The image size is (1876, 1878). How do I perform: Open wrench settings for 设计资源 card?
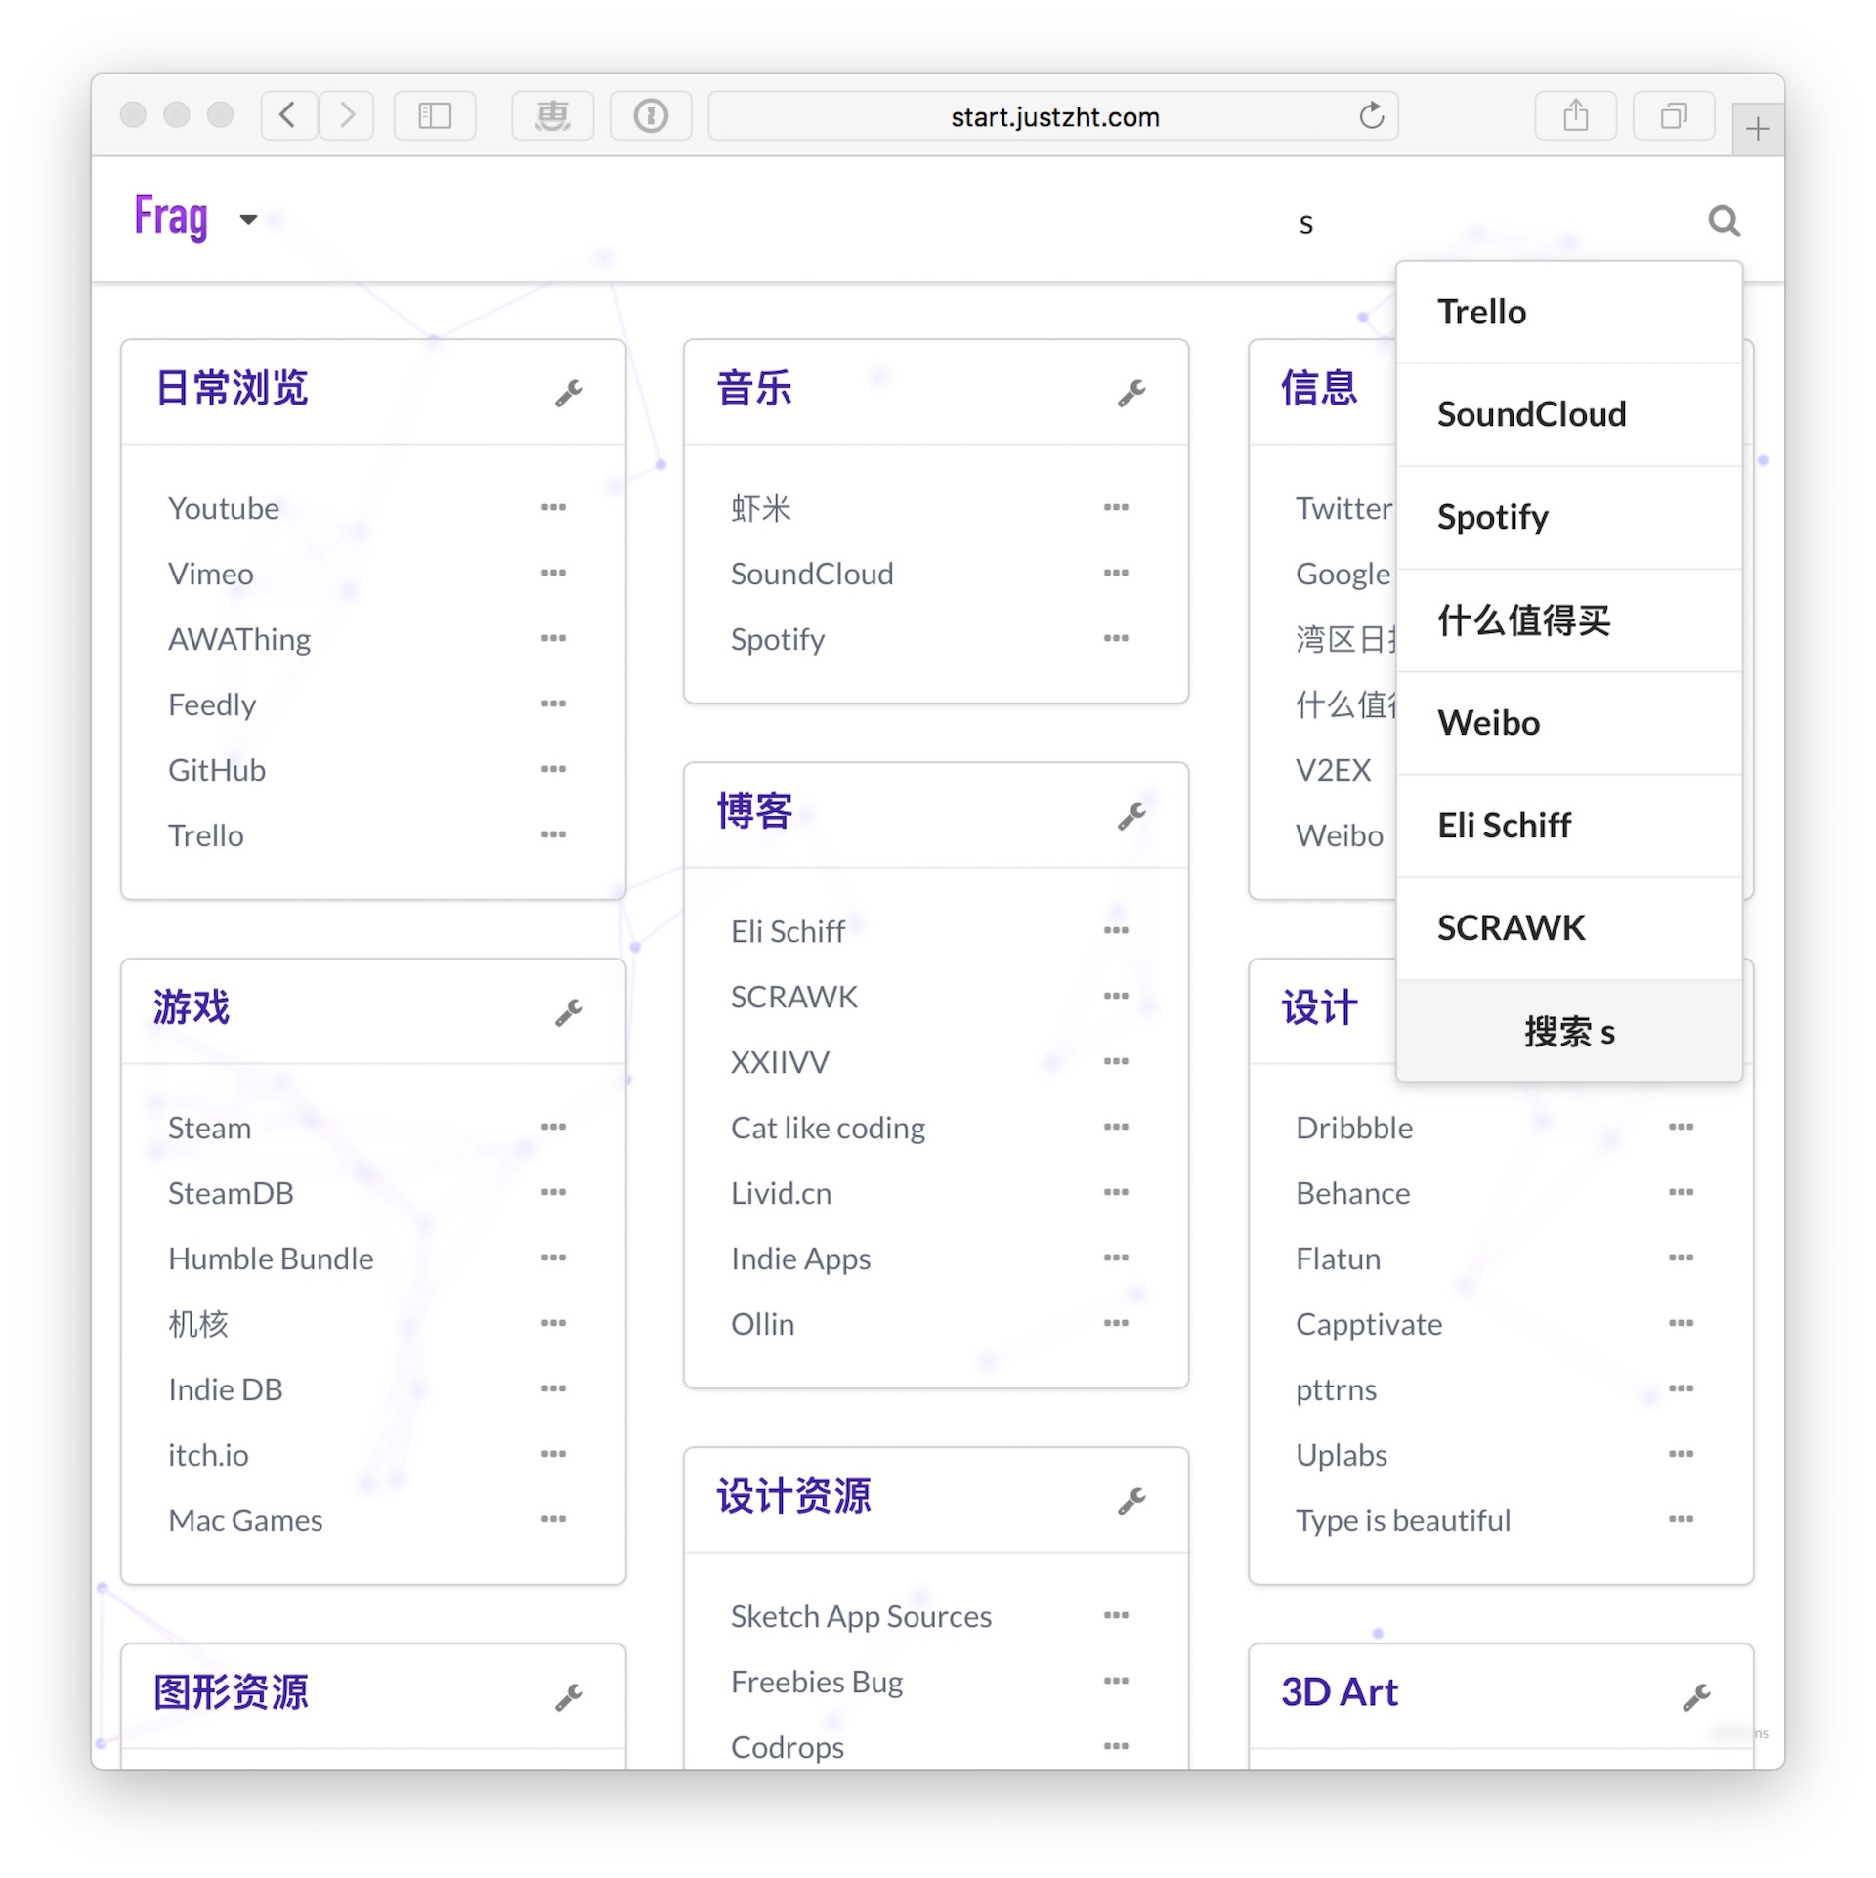click(1131, 1501)
